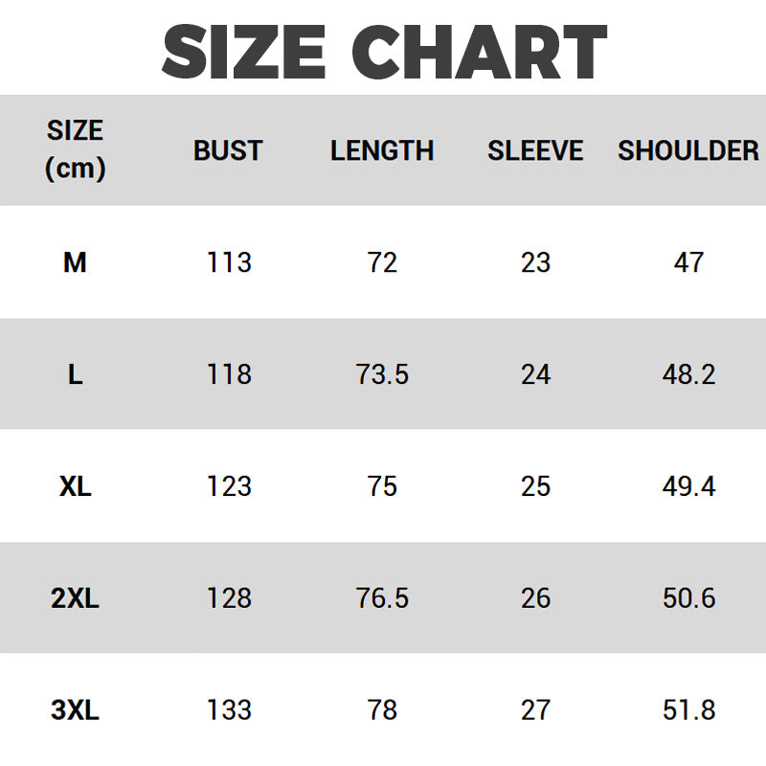Click shoulder value 50.6 for size 2XL
Screen dimensions: 766x766
click(688, 598)
